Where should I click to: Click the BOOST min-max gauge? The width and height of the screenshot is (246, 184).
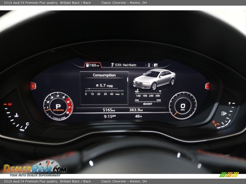click(148, 101)
